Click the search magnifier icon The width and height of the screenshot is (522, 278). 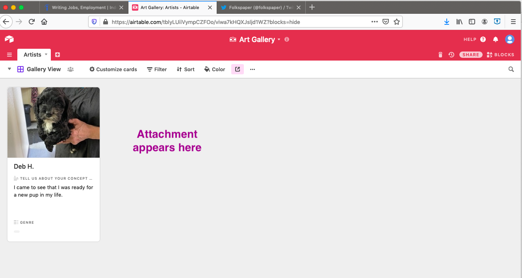pyautogui.click(x=511, y=69)
